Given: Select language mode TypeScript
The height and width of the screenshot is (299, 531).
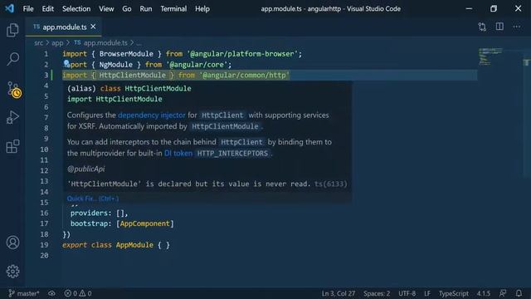Looking at the screenshot, I should 454,293.
